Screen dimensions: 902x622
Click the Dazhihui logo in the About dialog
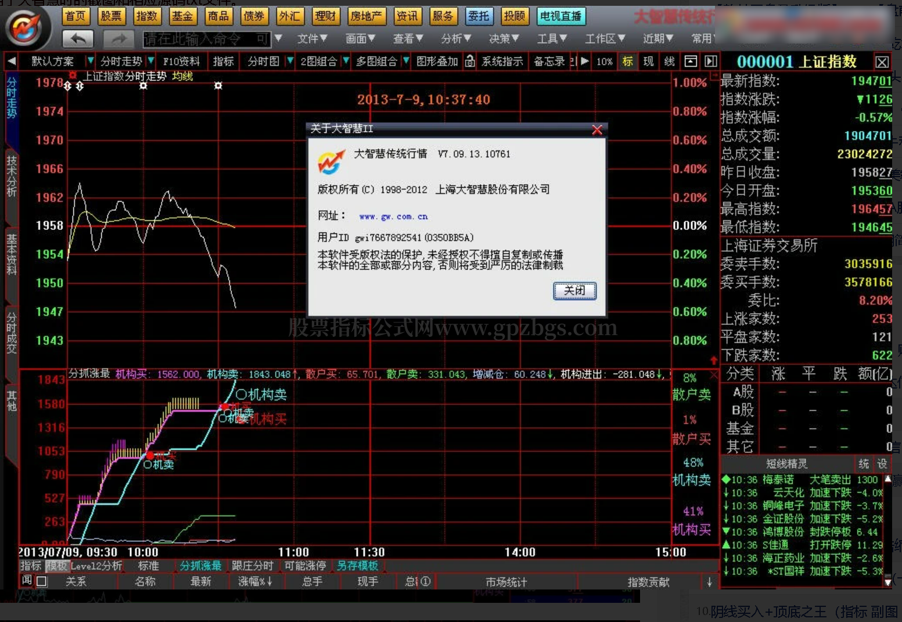pos(330,162)
